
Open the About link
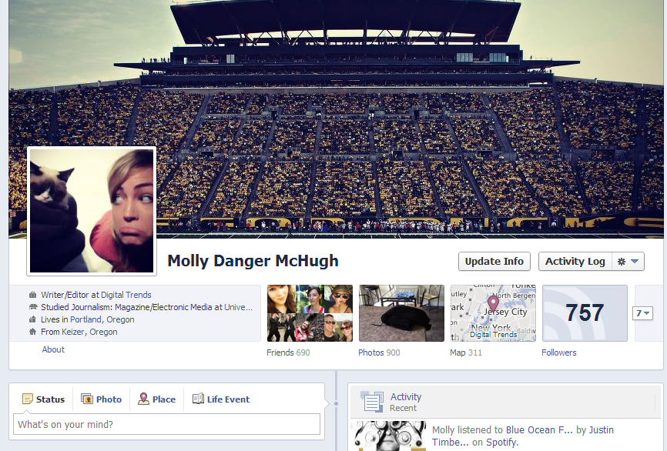pos(53,349)
